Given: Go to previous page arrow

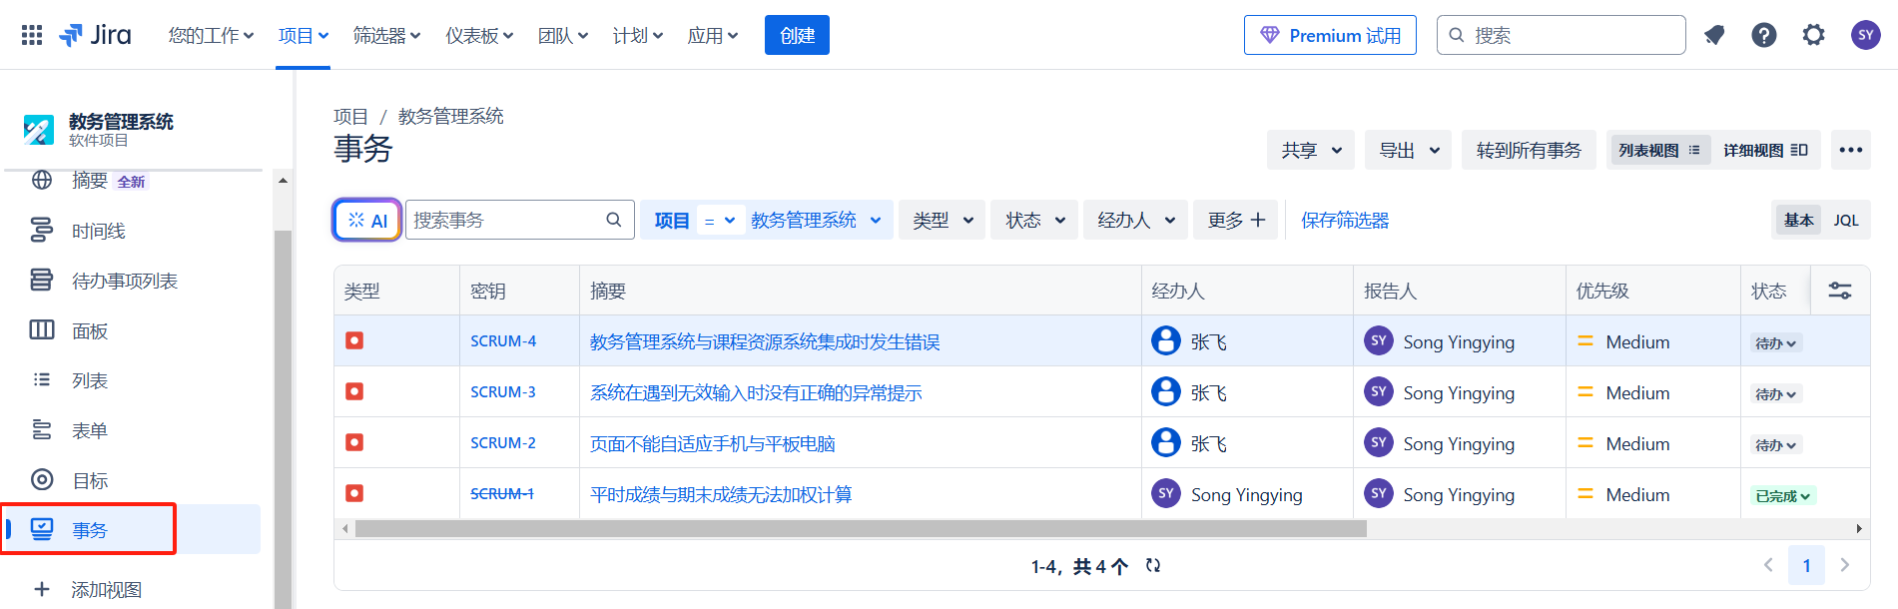Looking at the screenshot, I should click(1768, 565).
